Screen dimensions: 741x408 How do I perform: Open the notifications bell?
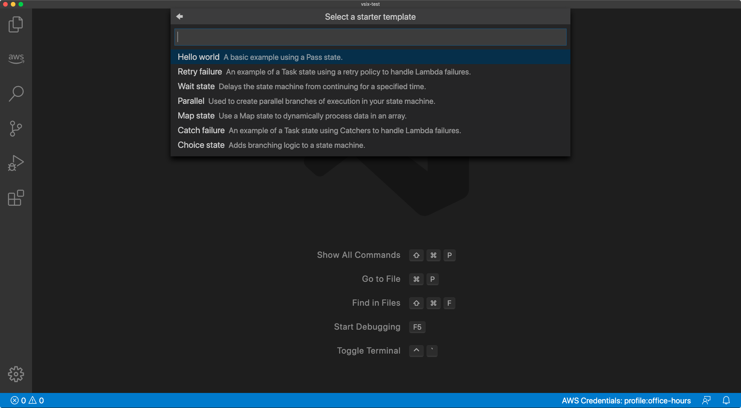pos(726,401)
